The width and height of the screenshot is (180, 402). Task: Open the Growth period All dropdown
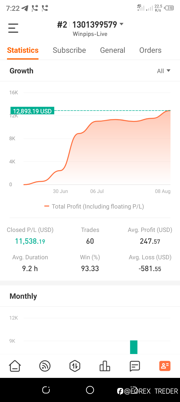(x=163, y=71)
